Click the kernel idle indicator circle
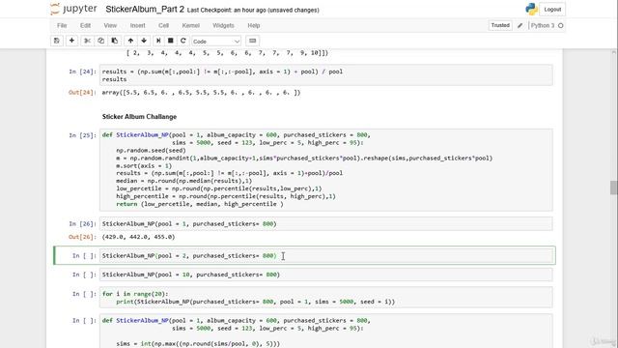618x348 pixels. 560,26
